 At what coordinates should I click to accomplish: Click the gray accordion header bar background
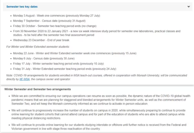point(98,7)
